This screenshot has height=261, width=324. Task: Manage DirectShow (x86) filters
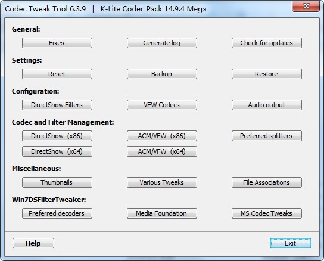pyautogui.click(x=57, y=136)
